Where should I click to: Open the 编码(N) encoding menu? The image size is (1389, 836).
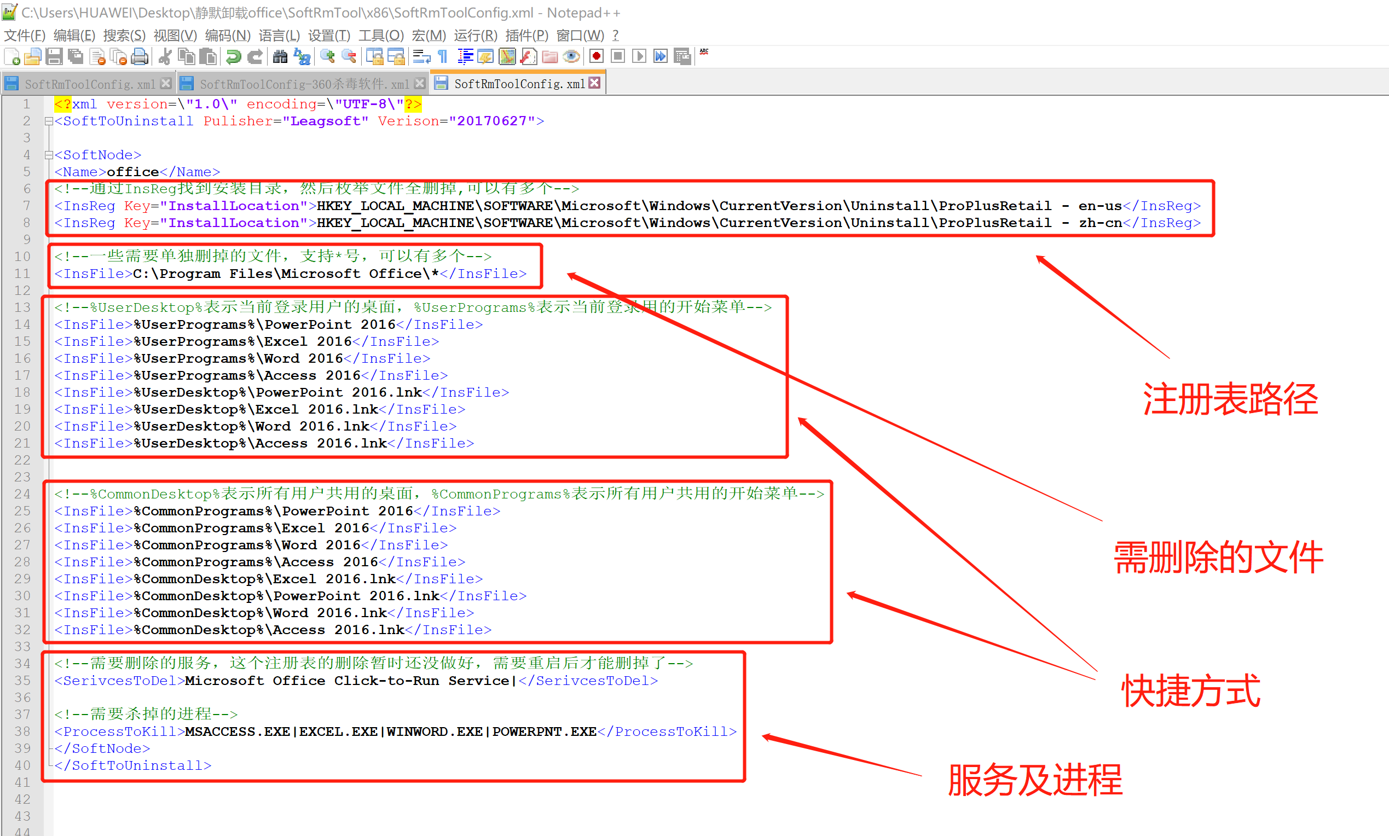tap(227, 36)
